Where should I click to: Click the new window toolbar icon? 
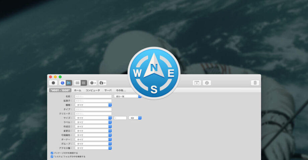pos(197,83)
